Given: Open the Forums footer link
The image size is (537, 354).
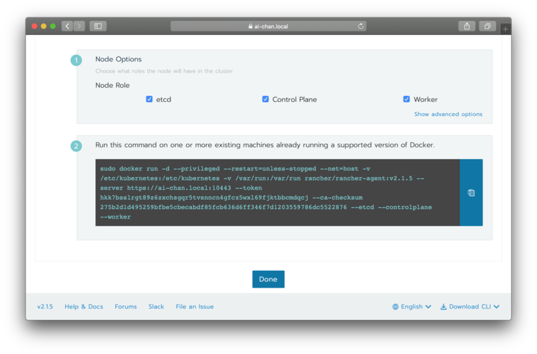Looking at the screenshot, I should 126,306.
